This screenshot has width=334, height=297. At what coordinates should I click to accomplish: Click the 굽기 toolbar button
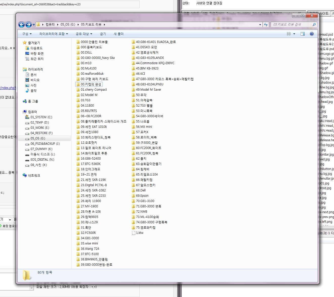click(x=103, y=34)
